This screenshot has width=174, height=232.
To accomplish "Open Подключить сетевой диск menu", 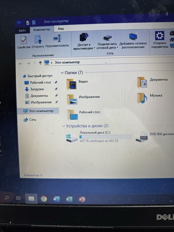I will coord(107,42).
